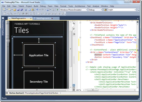The image size is (142, 102).
Task: Save the current file with the floppy icon
Action: (18, 10)
